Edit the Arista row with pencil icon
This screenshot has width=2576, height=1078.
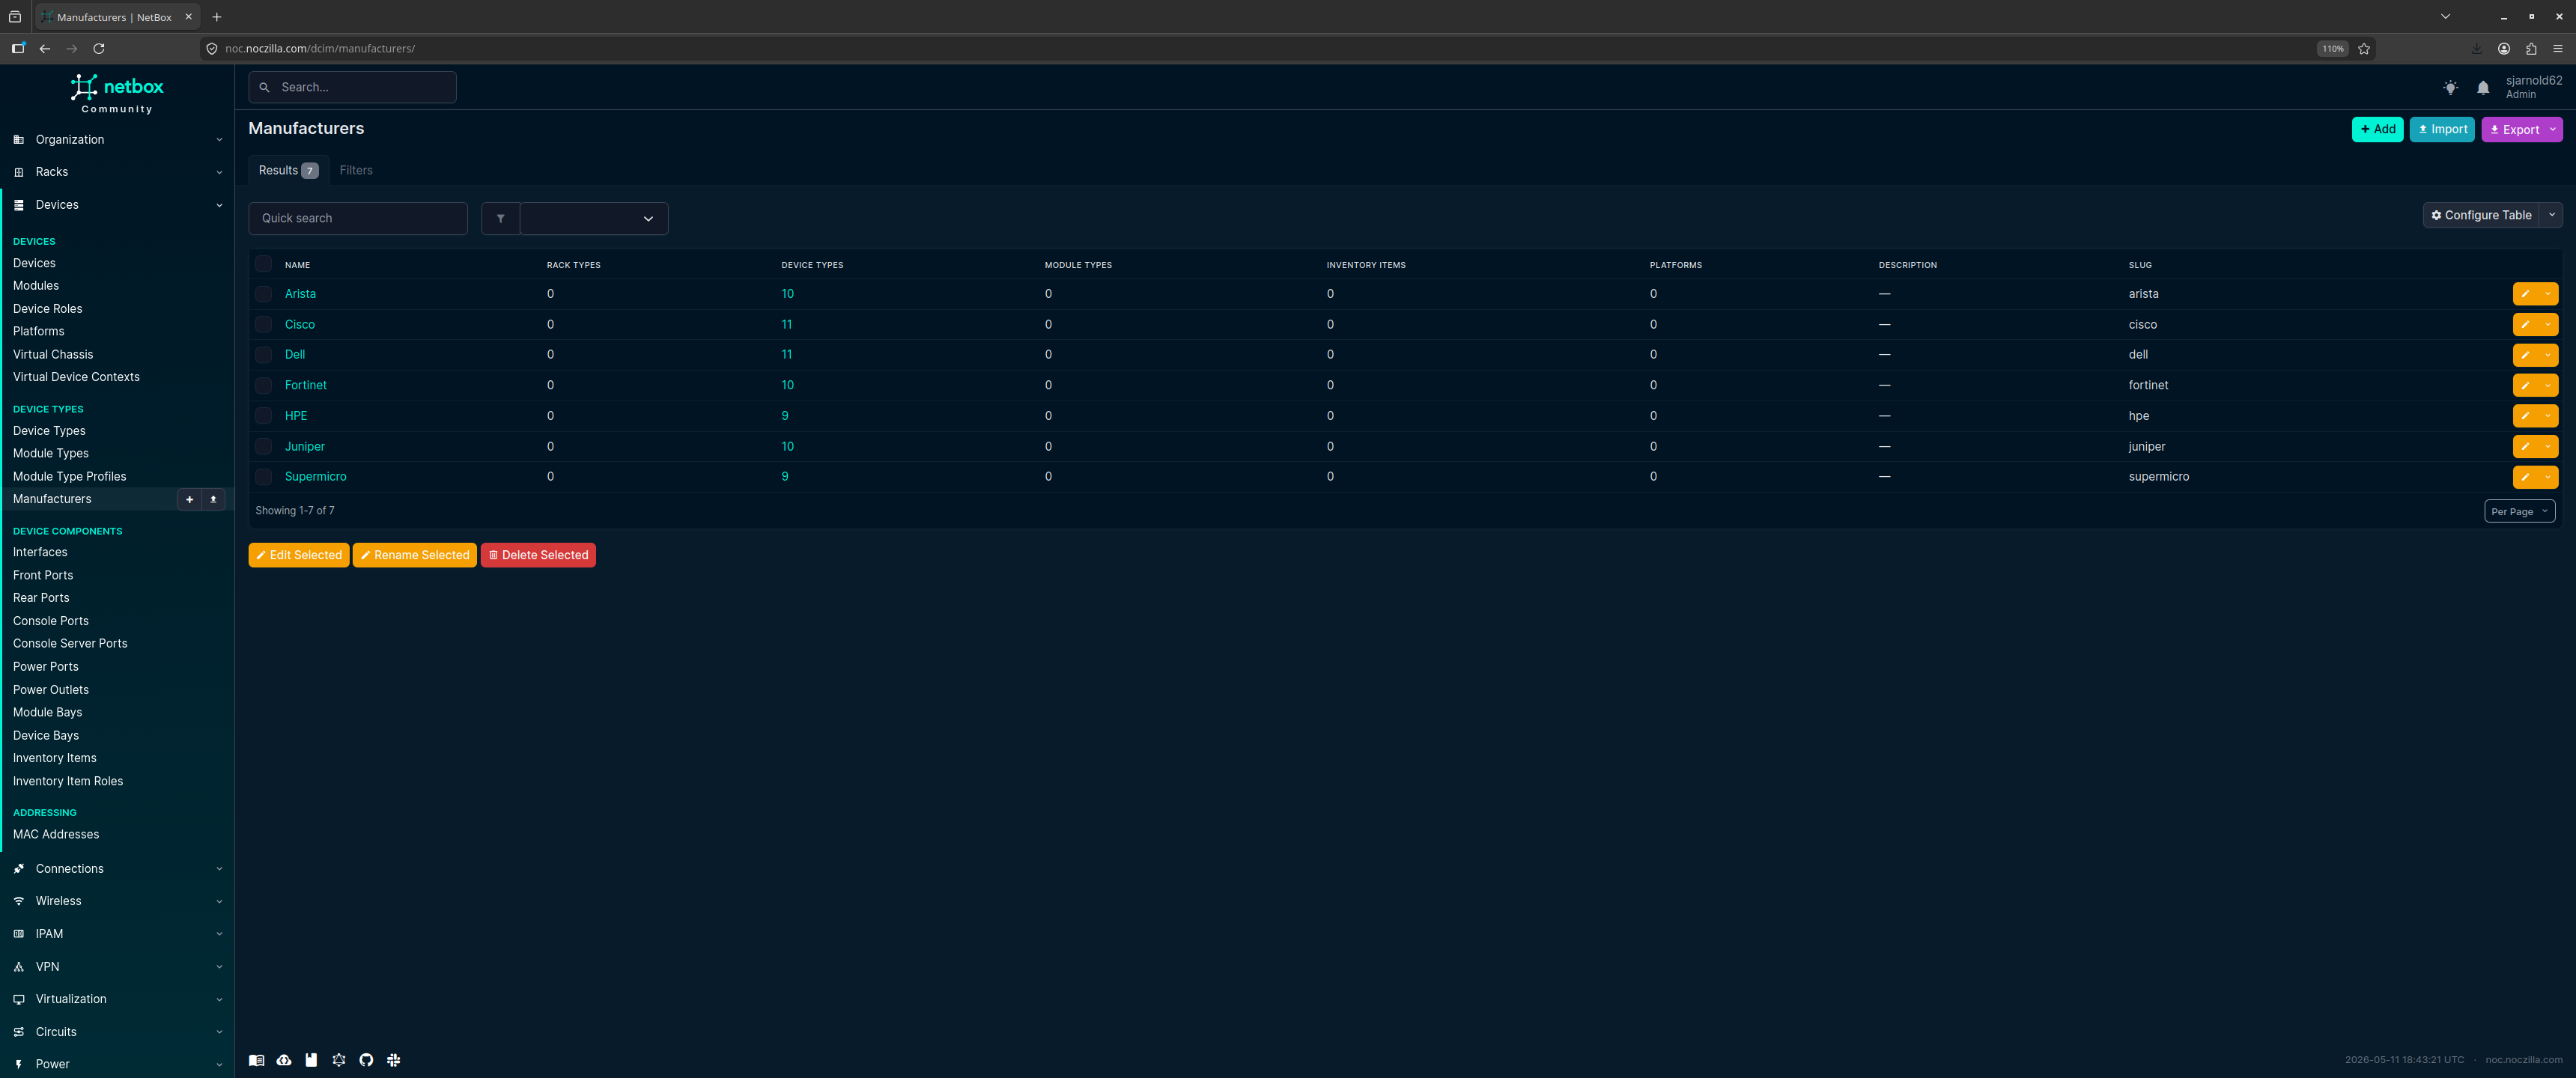click(2525, 294)
